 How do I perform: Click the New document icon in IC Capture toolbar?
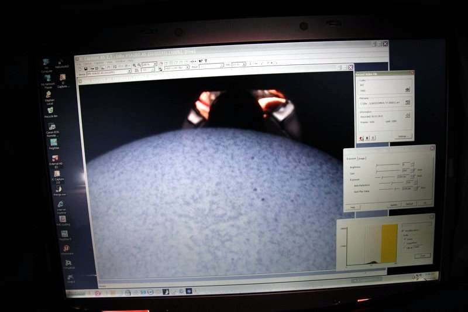[x=80, y=69]
